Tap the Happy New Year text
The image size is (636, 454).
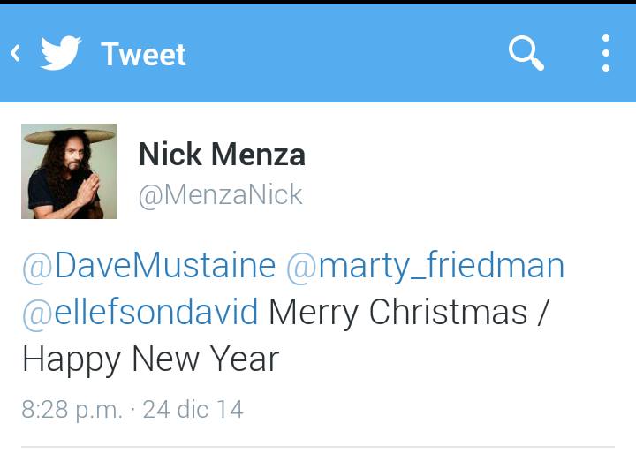click(150, 359)
